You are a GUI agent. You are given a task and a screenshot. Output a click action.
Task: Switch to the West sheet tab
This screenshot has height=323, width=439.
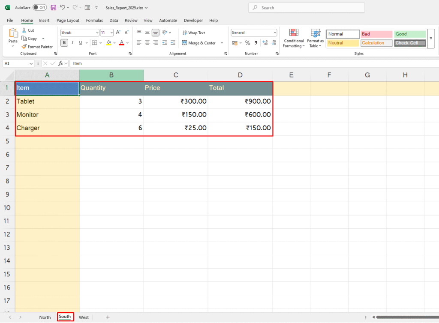pos(84,317)
